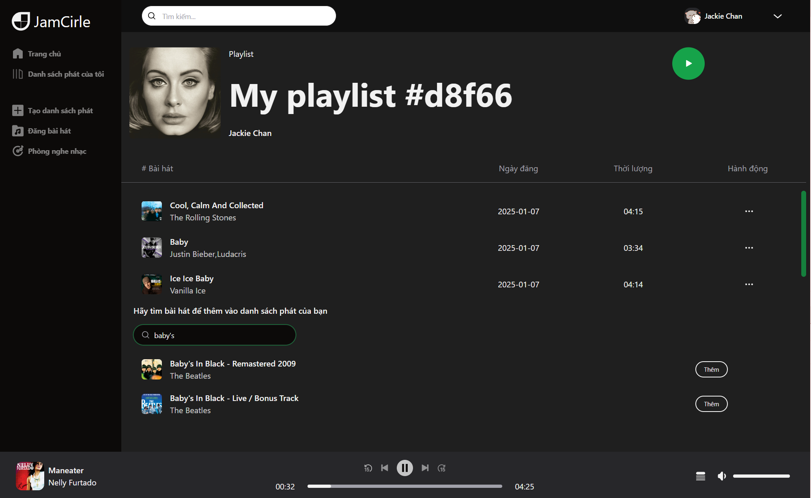Screen dimensions: 811x498
Task: Play the playlist with the green play button
Action: point(688,63)
